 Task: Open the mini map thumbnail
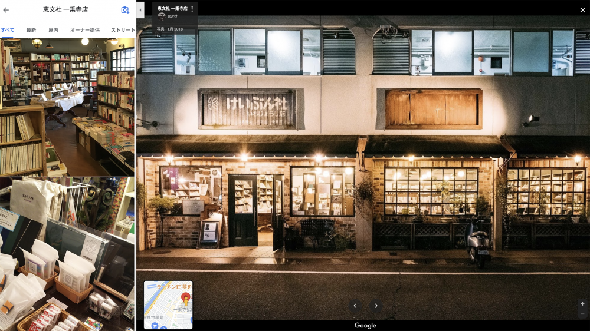pyautogui.click(x=168, y=305)
